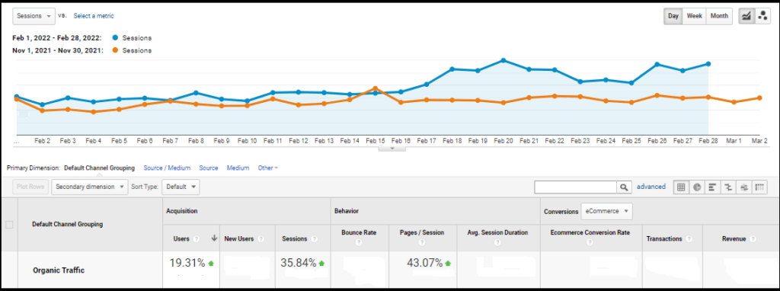Click the Bounce Rate column header
Image resolution: width=780 pixels, height=291 pixels.
click(359, 232)
